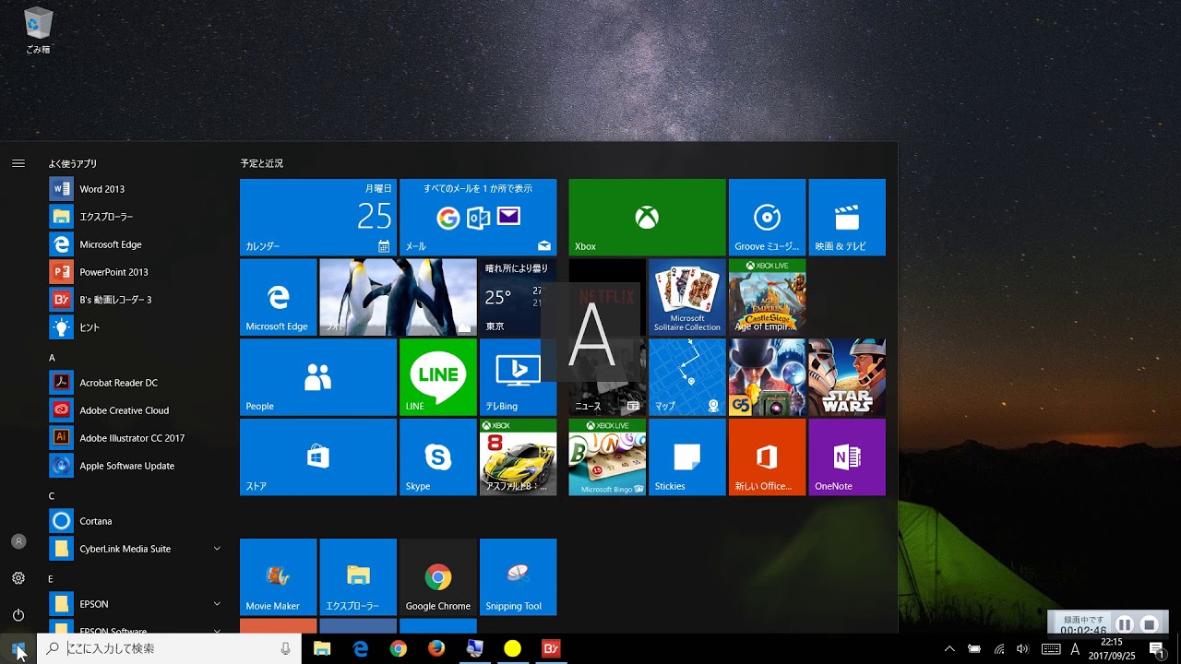Open Microsoft Solitaire Collection tile
The image size is (1181, 664).
coord(687,297)
